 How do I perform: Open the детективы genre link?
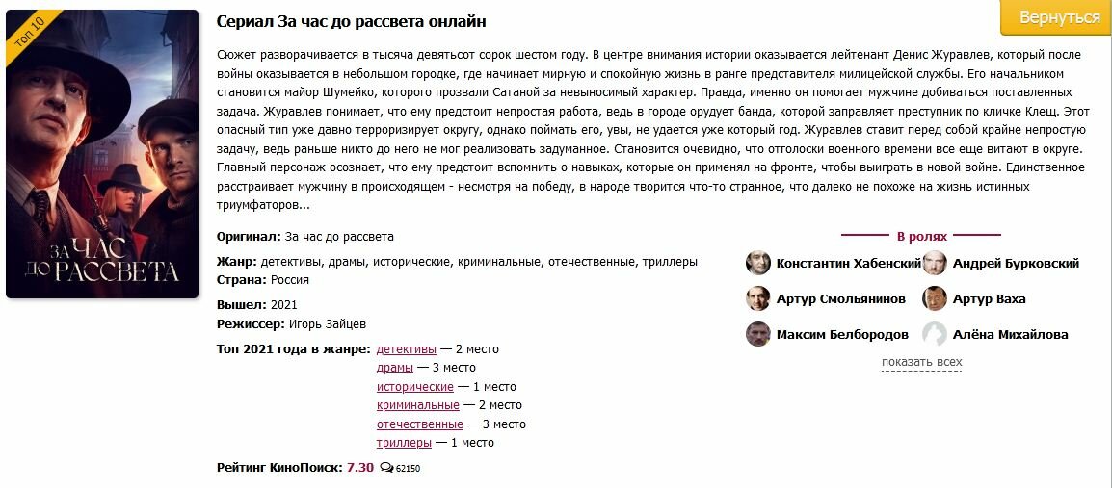pyautogui.click(x=406, y=348)
